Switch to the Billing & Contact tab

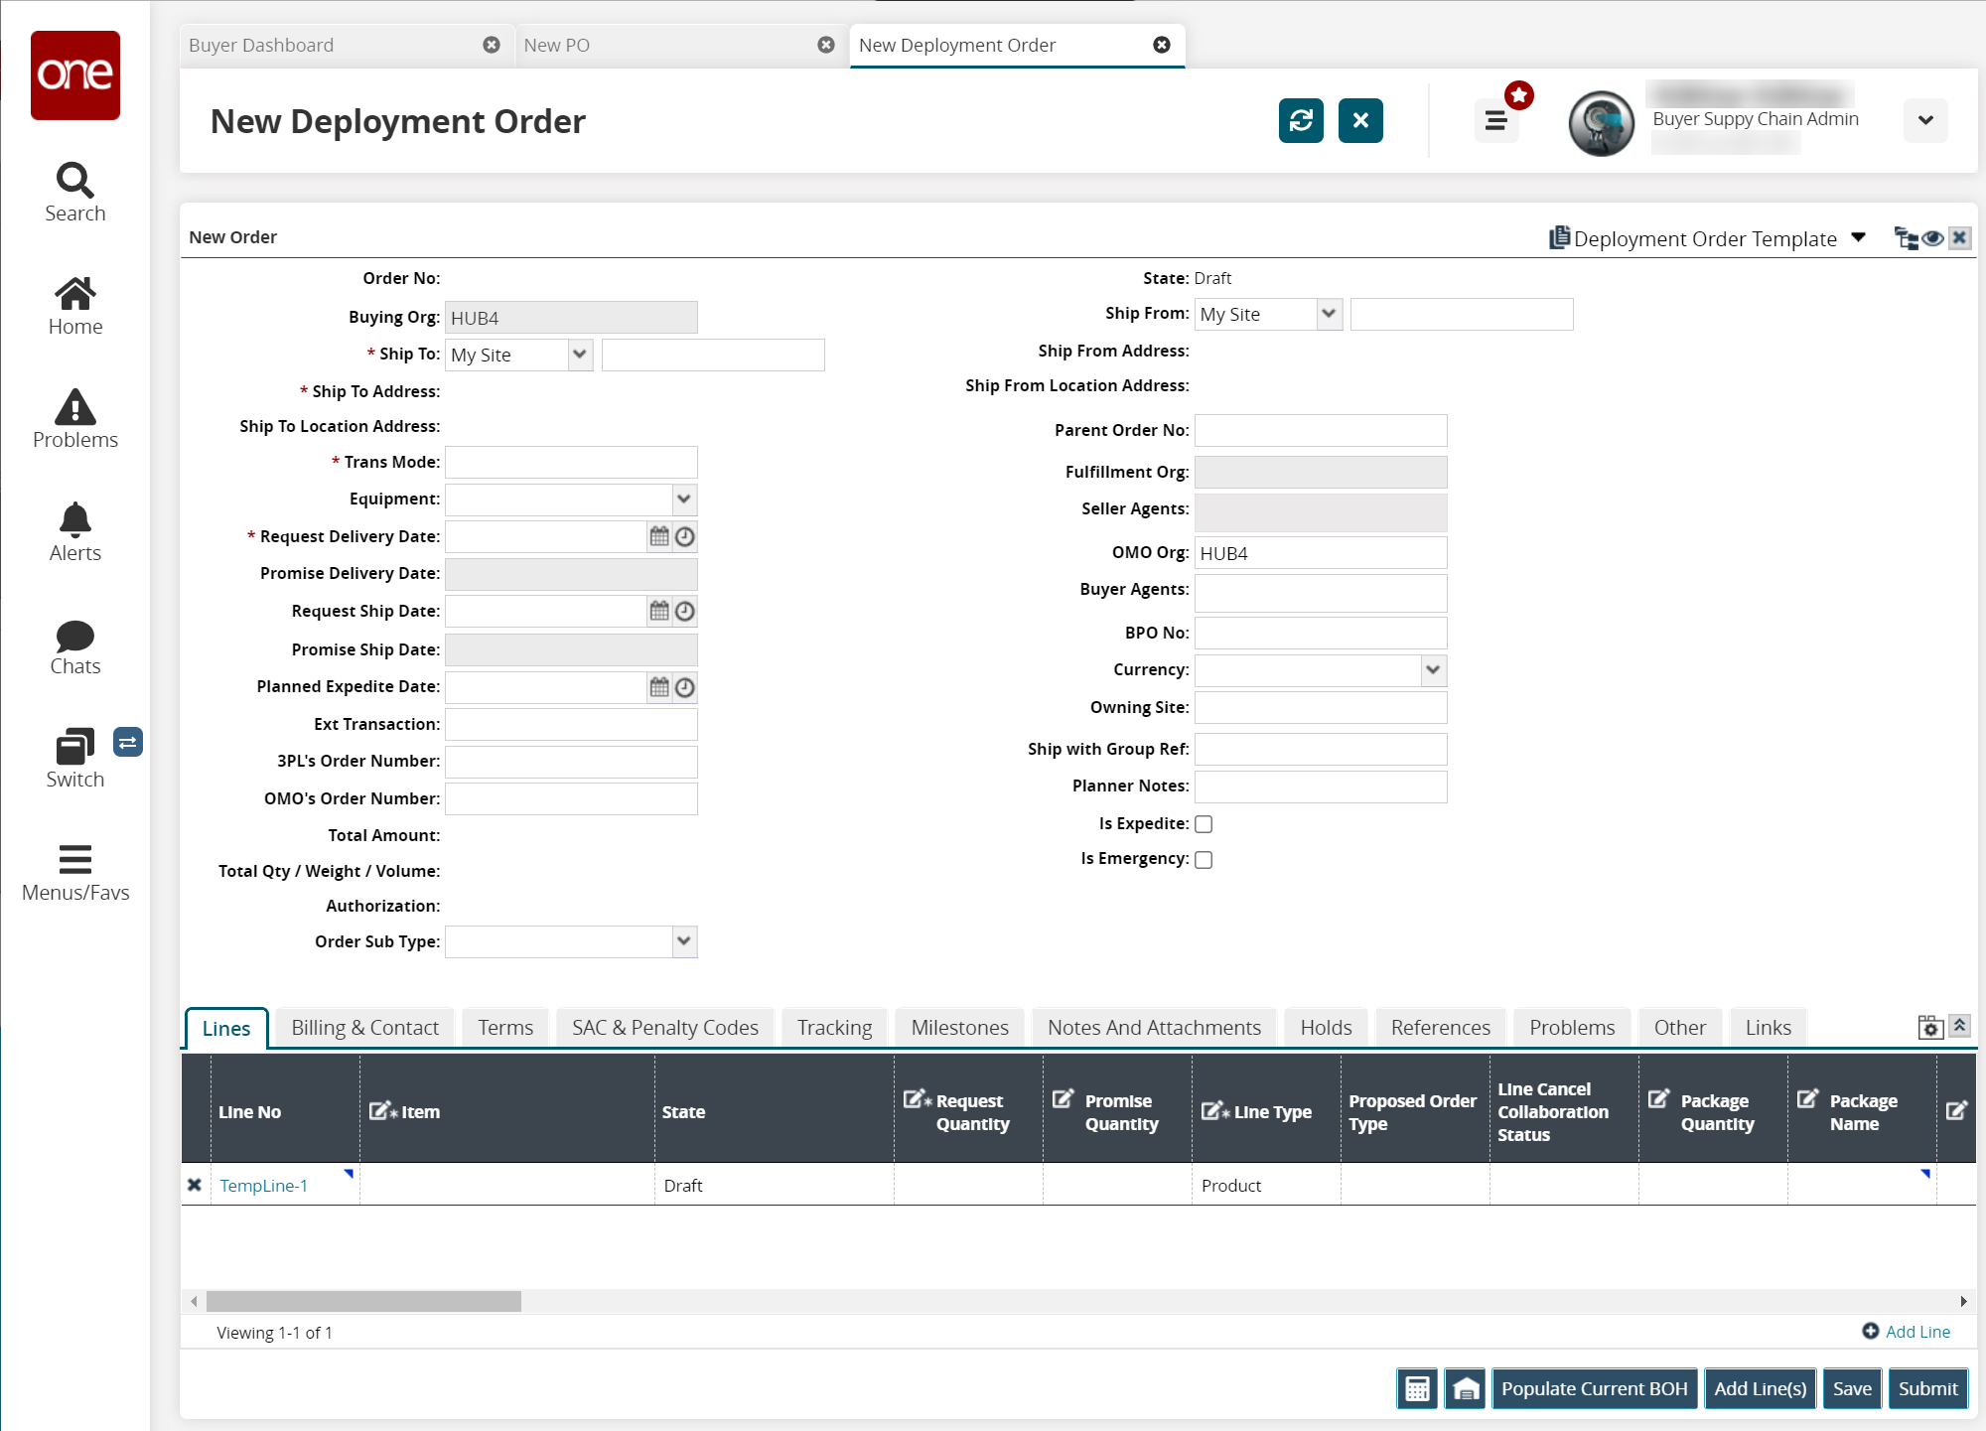[363, 1027]
